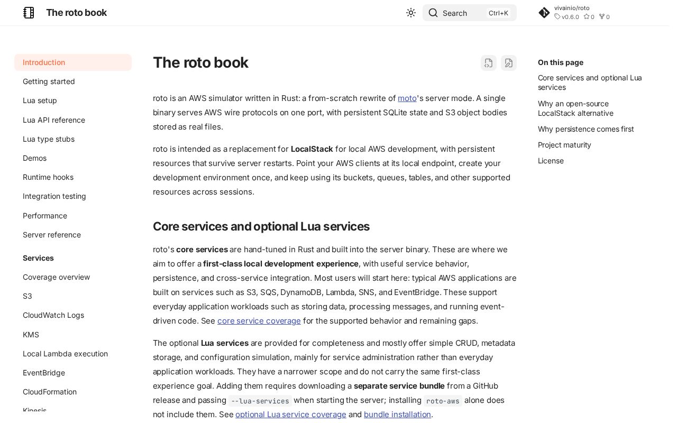Click the edit this page icon
The height and width of the screenshot is (423, 677).
509,63
